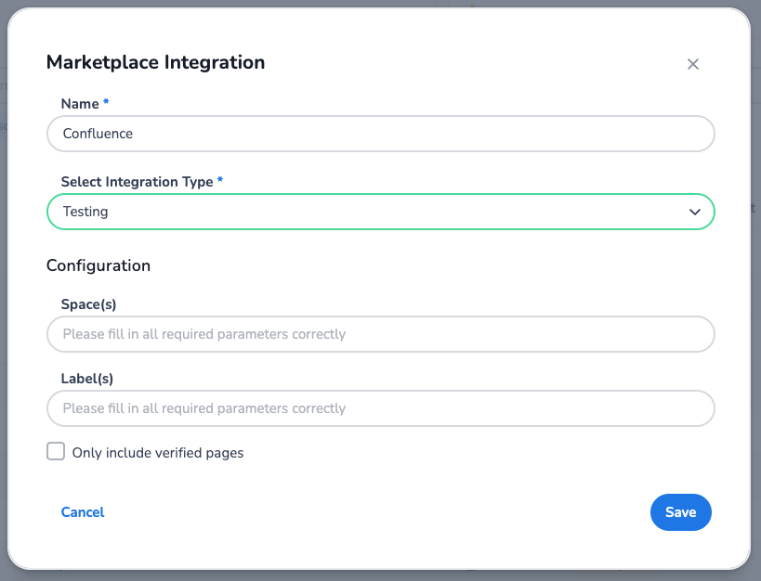Click the 'Select Integration Type' label
The width and height of the screenshot is (761, 581).
(x=137, y=182)
